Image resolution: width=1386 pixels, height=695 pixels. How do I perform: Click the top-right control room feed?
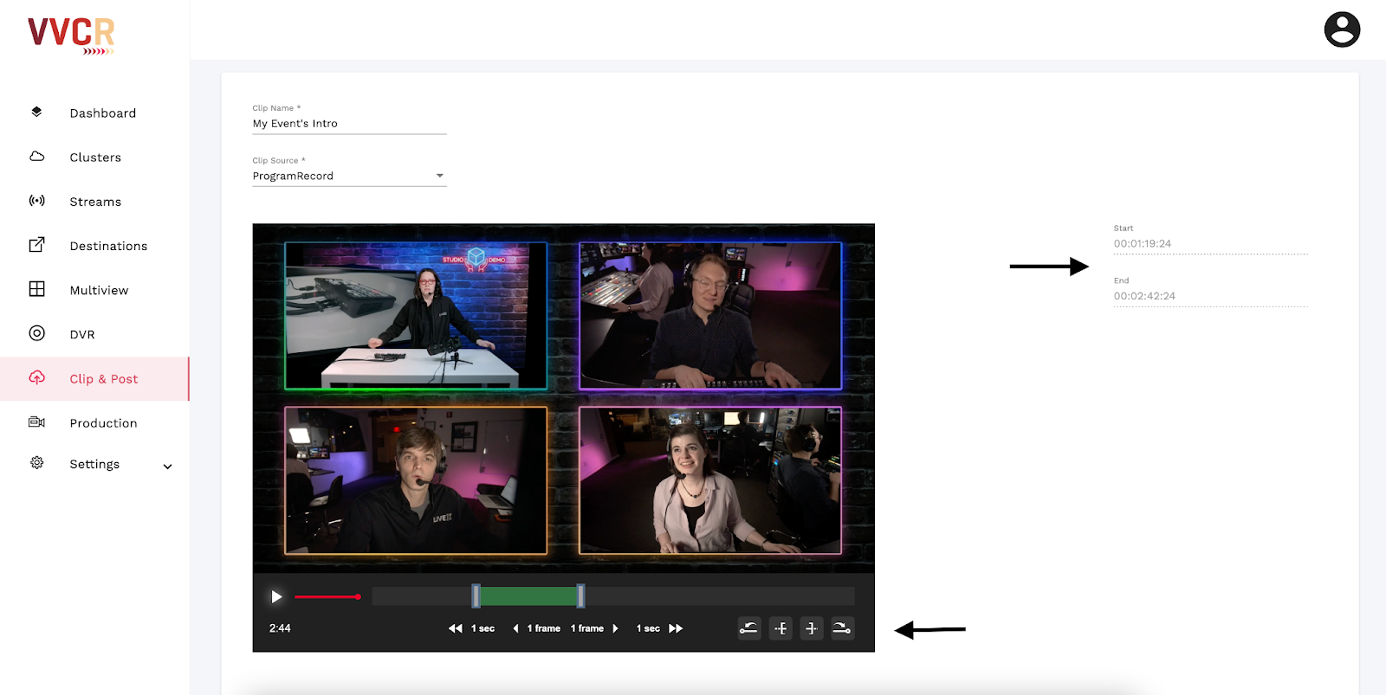click(x=710, y=316)
